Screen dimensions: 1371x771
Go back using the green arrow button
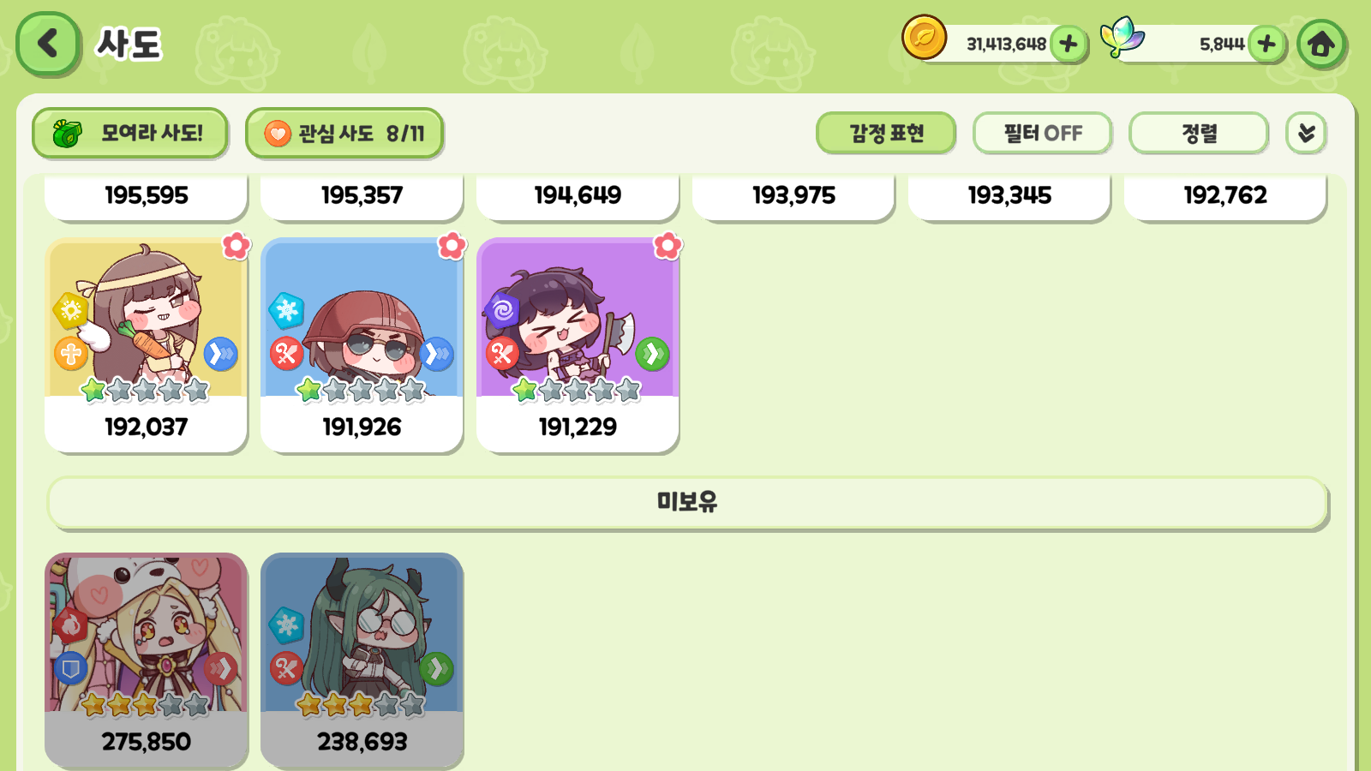(x=48, y=44)
